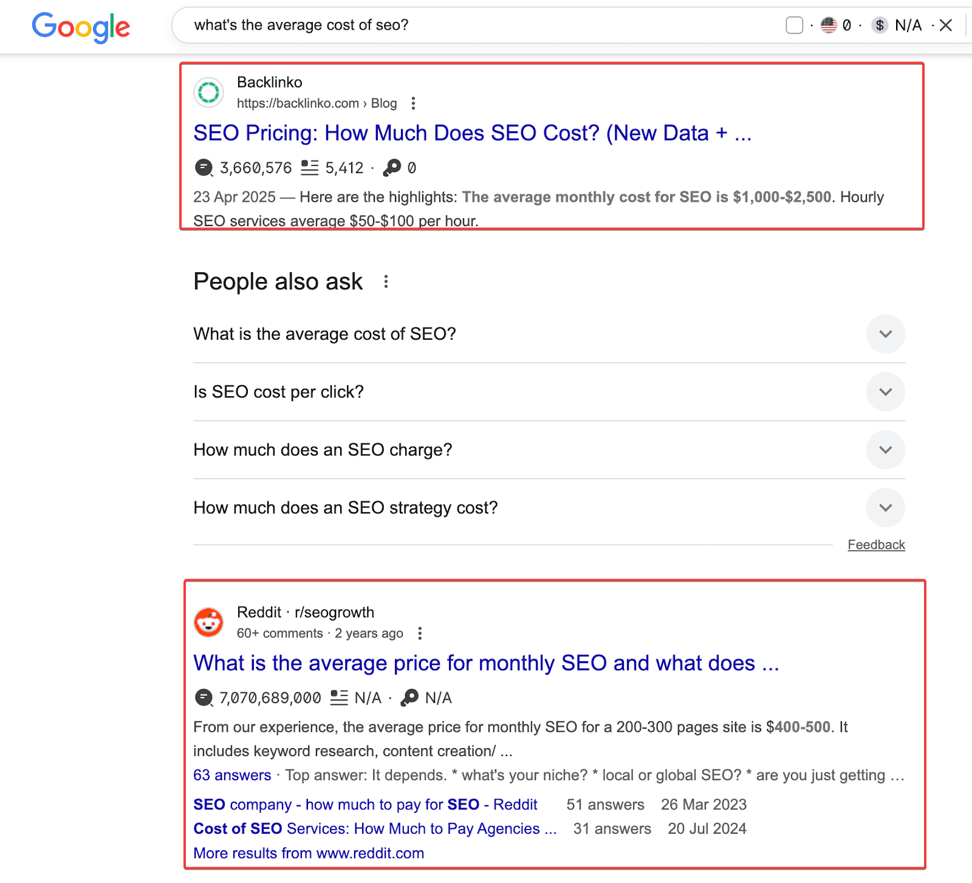Click the US flag volume icon
The width and height of the screenshot is (972, 883).
click(x=829, y=25)
